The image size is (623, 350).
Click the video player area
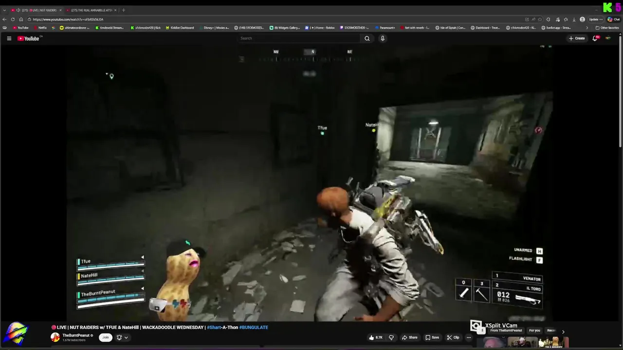click(309, 182)
